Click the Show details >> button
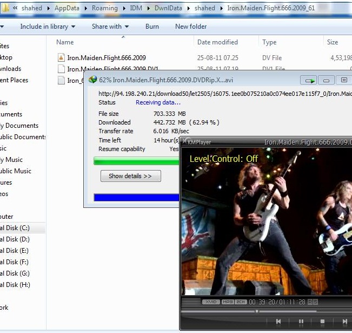This screenshot has height=333, width=352. pyautogui.click(x=130, y=176)
